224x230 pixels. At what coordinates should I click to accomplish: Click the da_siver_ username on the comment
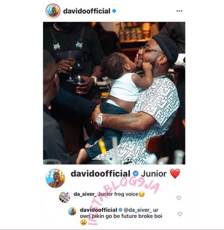(85, 194)
